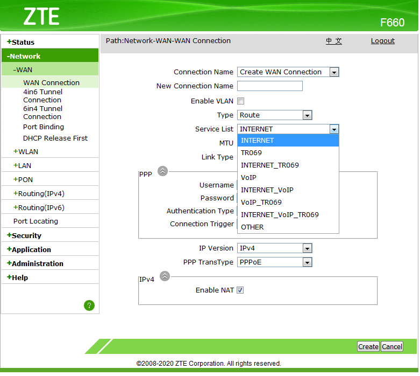Select INTERNET_VoIP option

click(x=288, y=190)
